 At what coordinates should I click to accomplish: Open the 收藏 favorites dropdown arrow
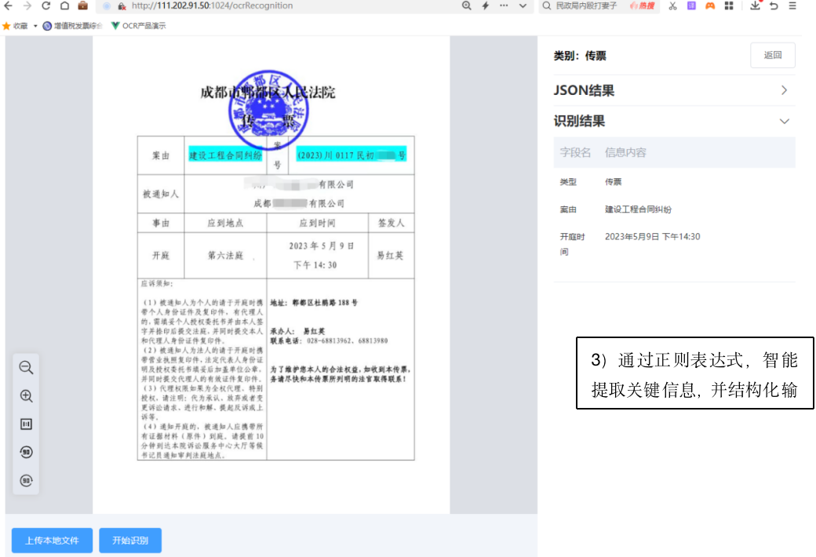(35, 26)
